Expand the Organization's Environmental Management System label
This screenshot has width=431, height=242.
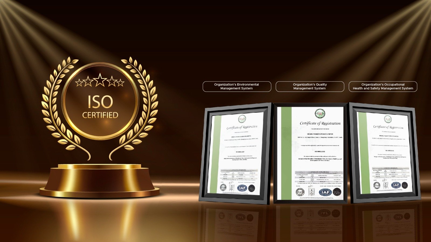coord(237,86)
